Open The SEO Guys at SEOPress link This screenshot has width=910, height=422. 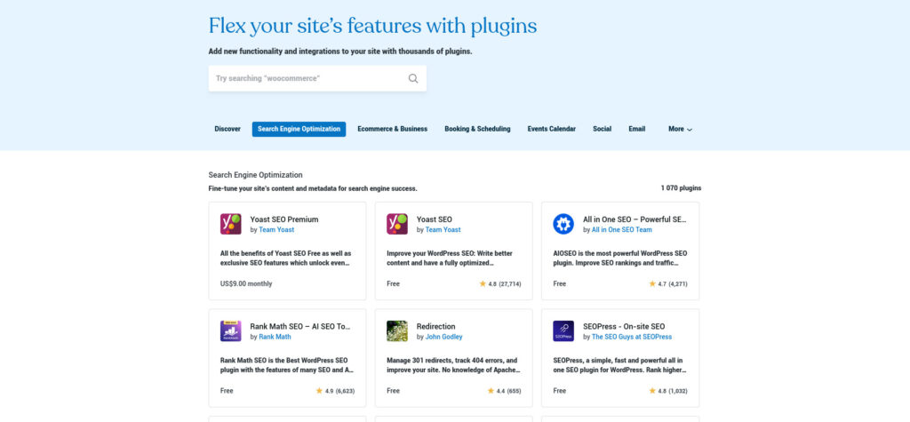point(632,338)
